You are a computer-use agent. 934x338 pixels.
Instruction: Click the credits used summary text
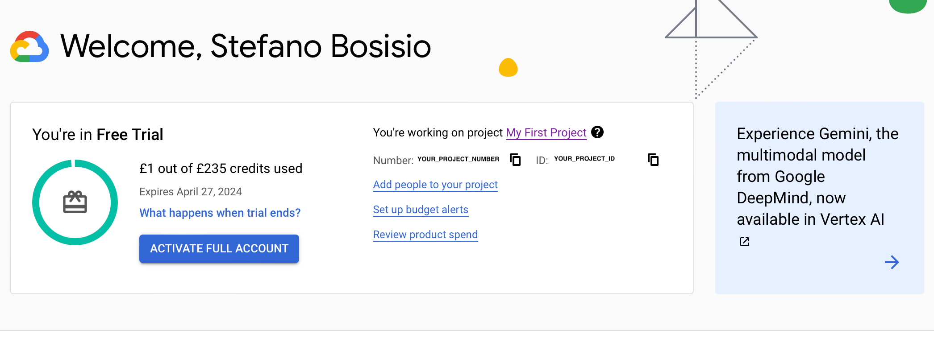pos(221,169)
